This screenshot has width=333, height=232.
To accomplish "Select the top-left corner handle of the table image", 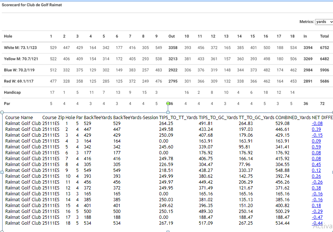I will (x=2, y=113).
